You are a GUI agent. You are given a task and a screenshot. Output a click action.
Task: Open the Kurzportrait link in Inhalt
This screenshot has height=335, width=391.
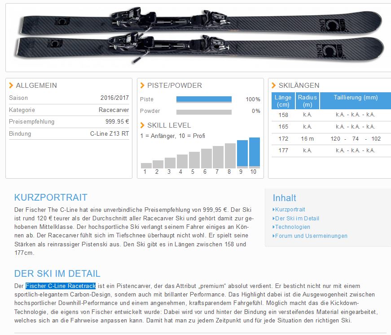(x=290, y=210)
